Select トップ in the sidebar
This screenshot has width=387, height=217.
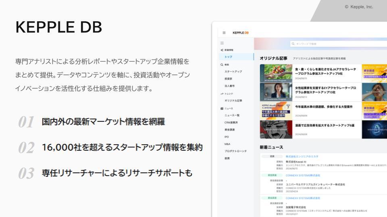[236, 57]
